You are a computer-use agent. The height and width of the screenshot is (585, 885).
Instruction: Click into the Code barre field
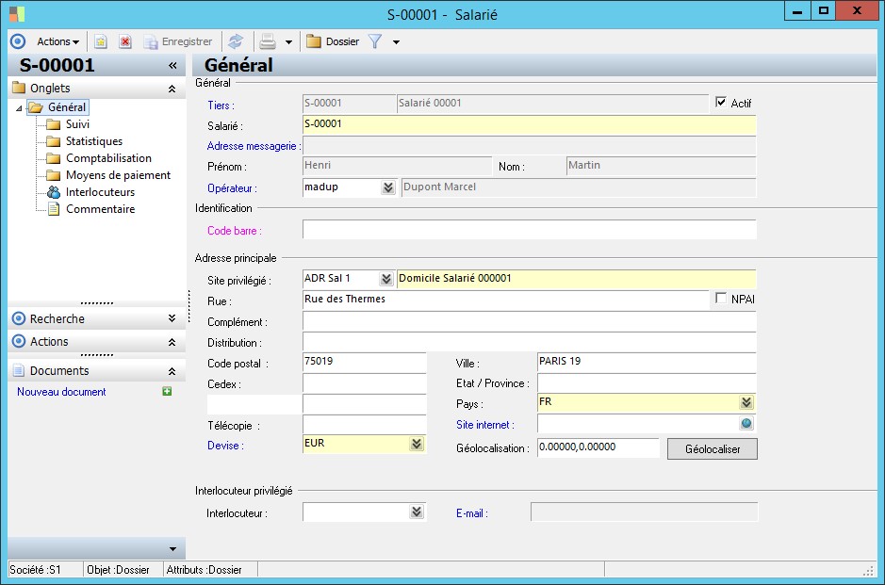[x=529, y=230]
